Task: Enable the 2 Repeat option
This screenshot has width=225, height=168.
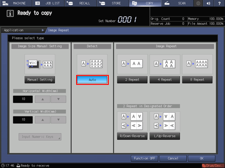Action: (132, 80)
